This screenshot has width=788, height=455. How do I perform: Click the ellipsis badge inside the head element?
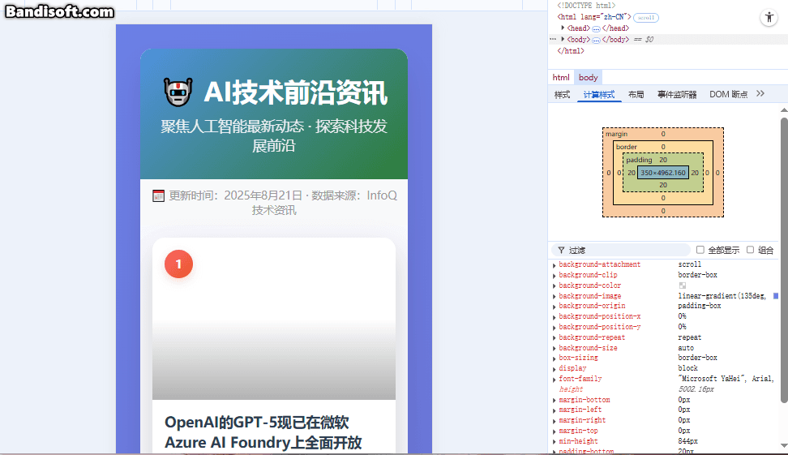click(596, 28)
